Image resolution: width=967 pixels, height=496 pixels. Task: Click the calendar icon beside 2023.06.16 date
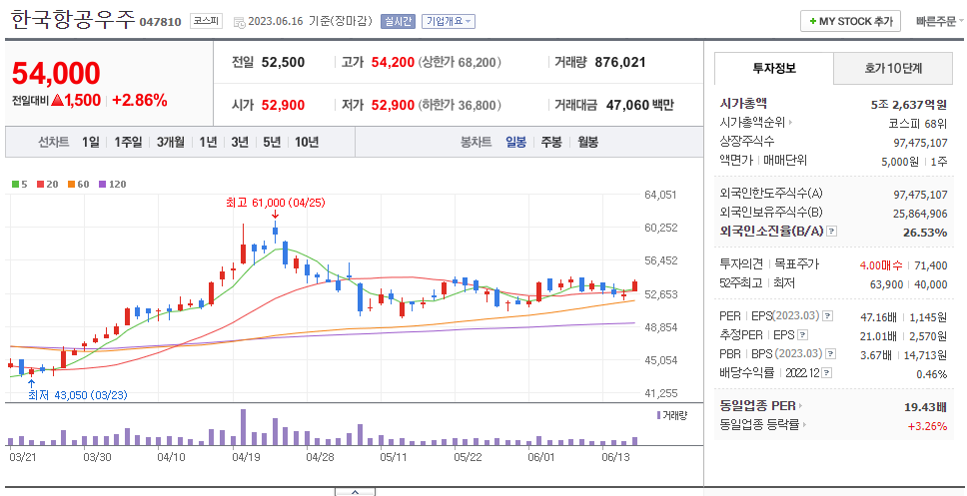click(240, 22)
